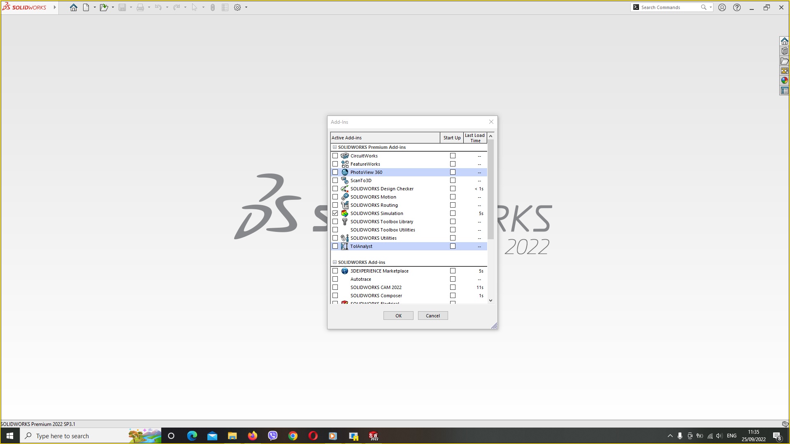Open the taskbar clock and date

pyautogui.click(x=754, y=436)
